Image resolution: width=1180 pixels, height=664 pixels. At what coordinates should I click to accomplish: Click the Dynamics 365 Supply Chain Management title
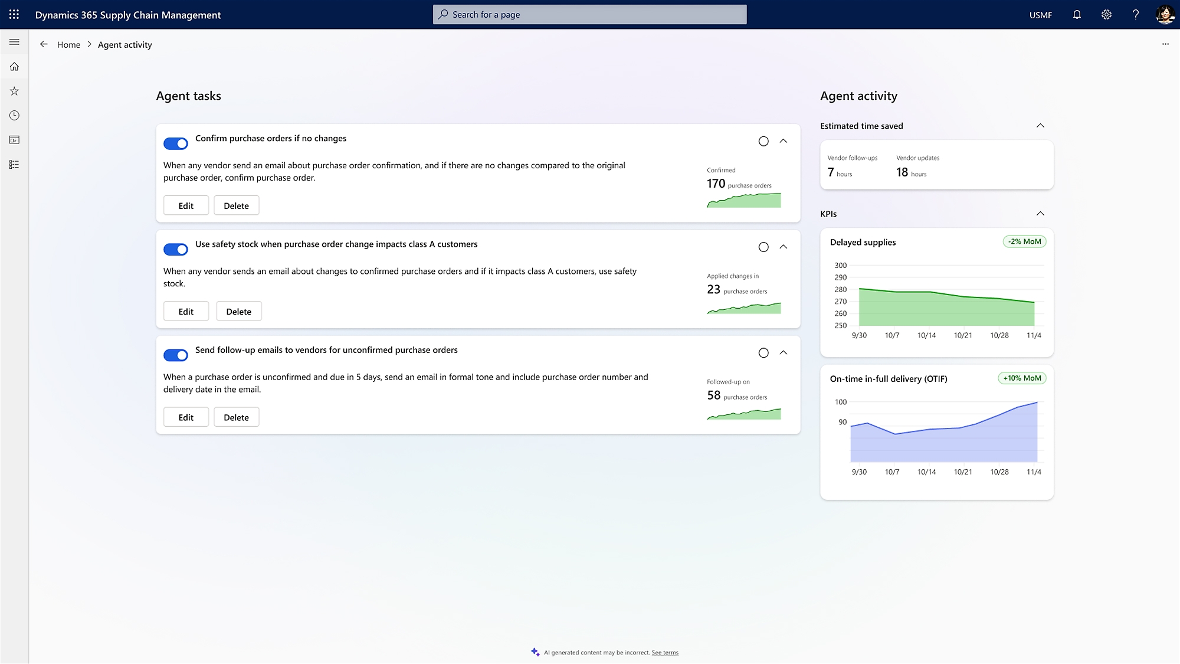pos(128,15)
